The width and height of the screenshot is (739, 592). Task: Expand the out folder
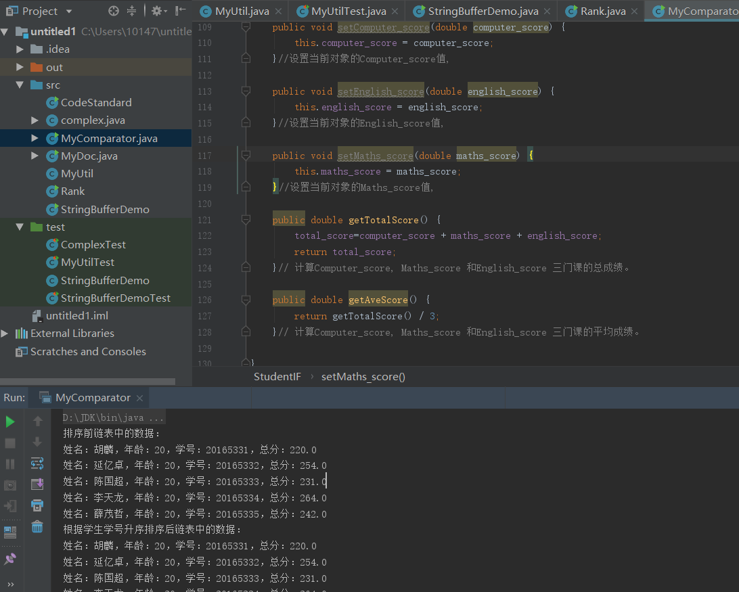(x=20, y=67)
